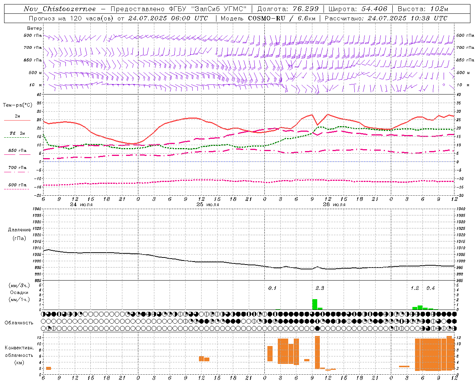Click the station title Nov_Chistoozernoe
Image resolution: width=476 pixels, height=381 pixels.
point(60,9)
